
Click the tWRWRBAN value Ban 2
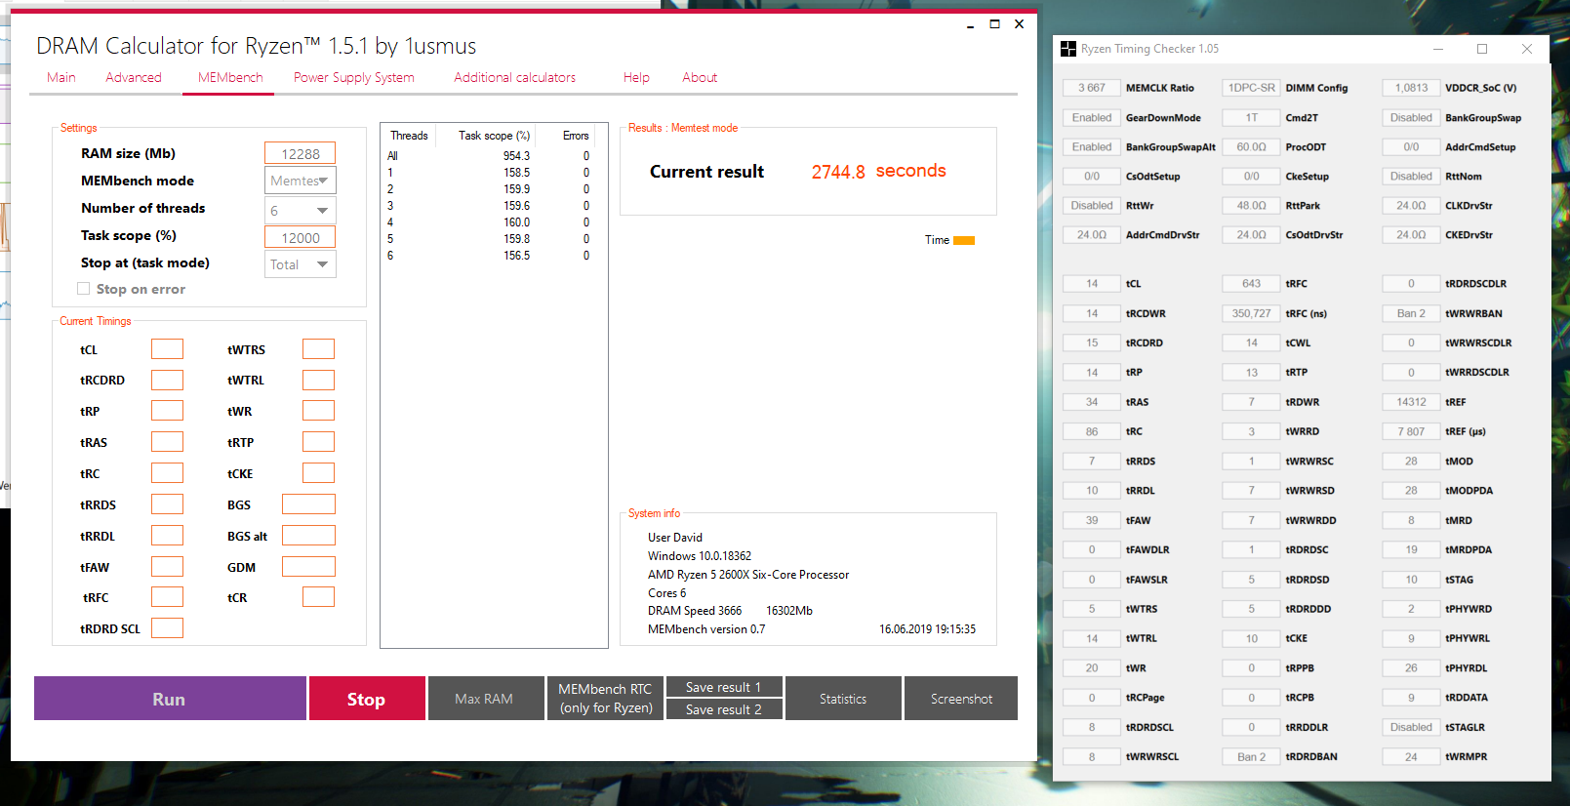click(1411, 313)
